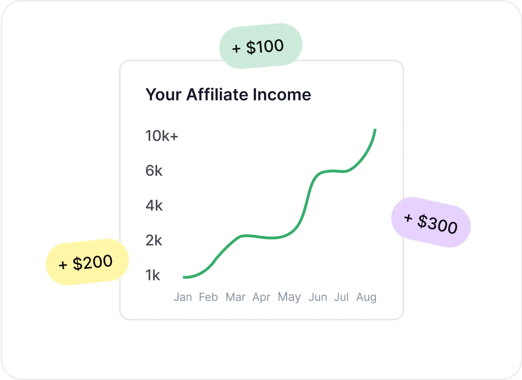Select the 1k y-axis label
Image resolution: width=522 pixels, height=380 pixels.
tap(153, 275)
